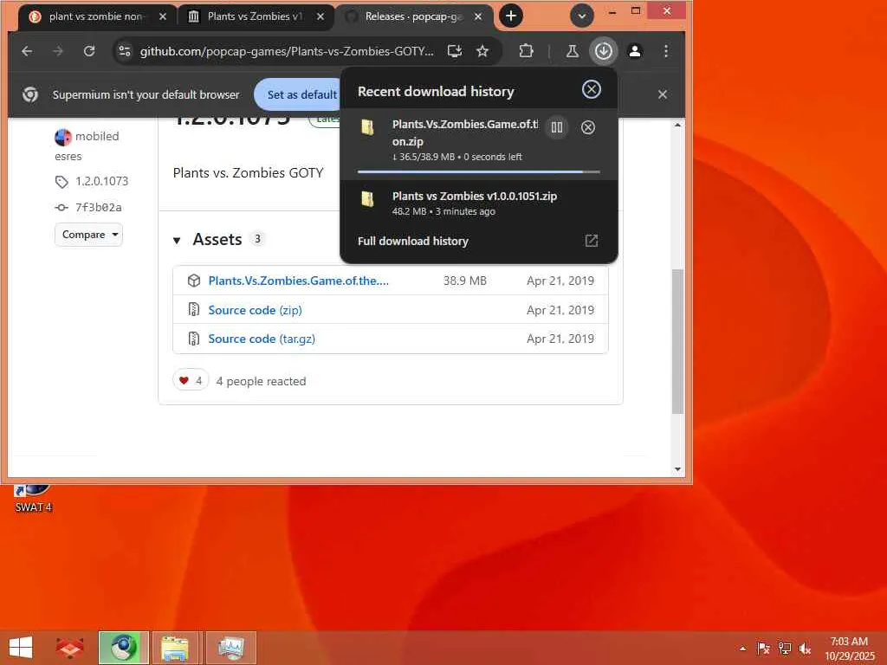Collapse the Assets section
The width and height of the screenshot is (887, 665).
pos(177,241)
